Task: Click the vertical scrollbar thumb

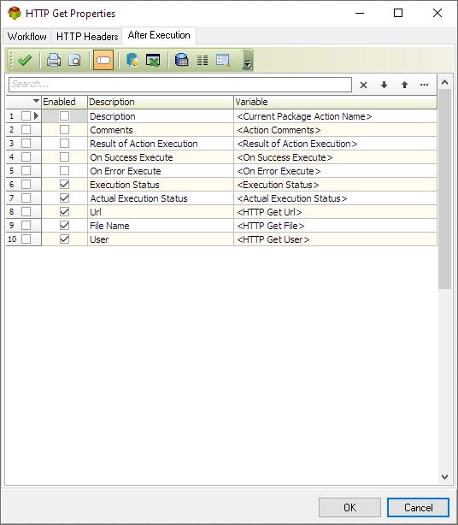Action: (444, 188)
